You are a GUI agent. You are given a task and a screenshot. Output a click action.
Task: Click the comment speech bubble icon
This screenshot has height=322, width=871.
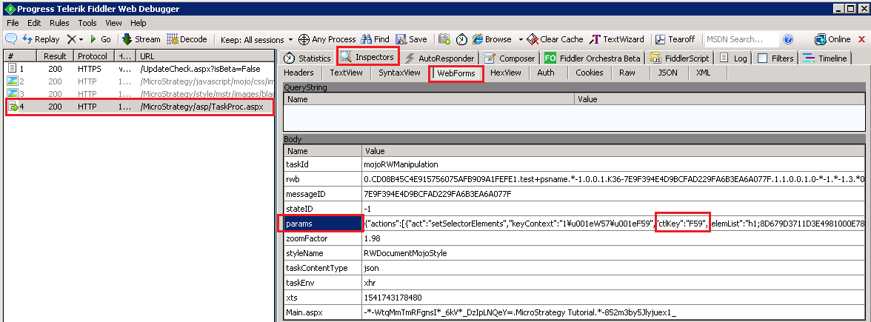tap(11, 39)
